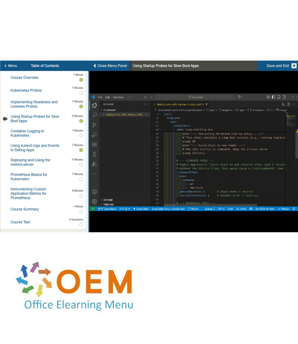Show additional views ellipsis in activity bar

tap(94, 174)
